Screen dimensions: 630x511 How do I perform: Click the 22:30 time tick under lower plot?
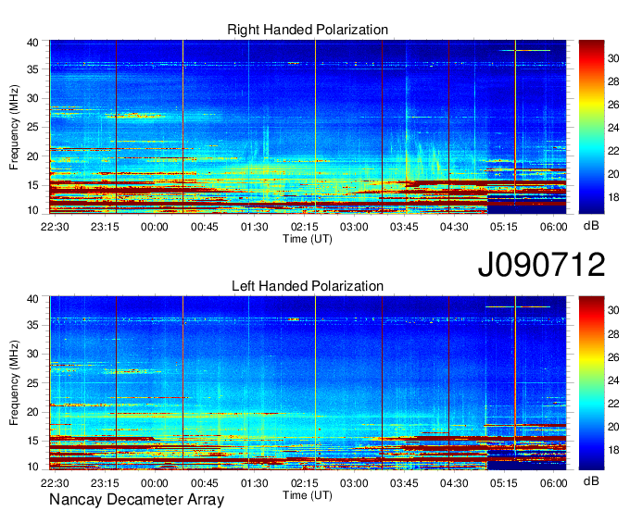(55, 483)
